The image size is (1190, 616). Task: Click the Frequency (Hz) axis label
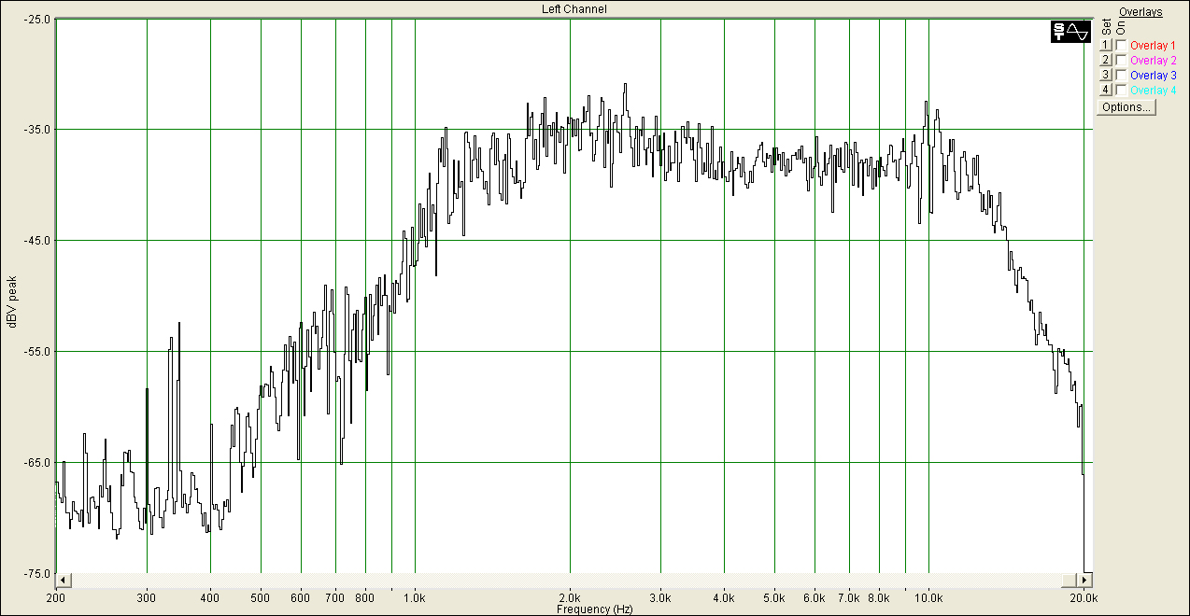click(594, 609)
